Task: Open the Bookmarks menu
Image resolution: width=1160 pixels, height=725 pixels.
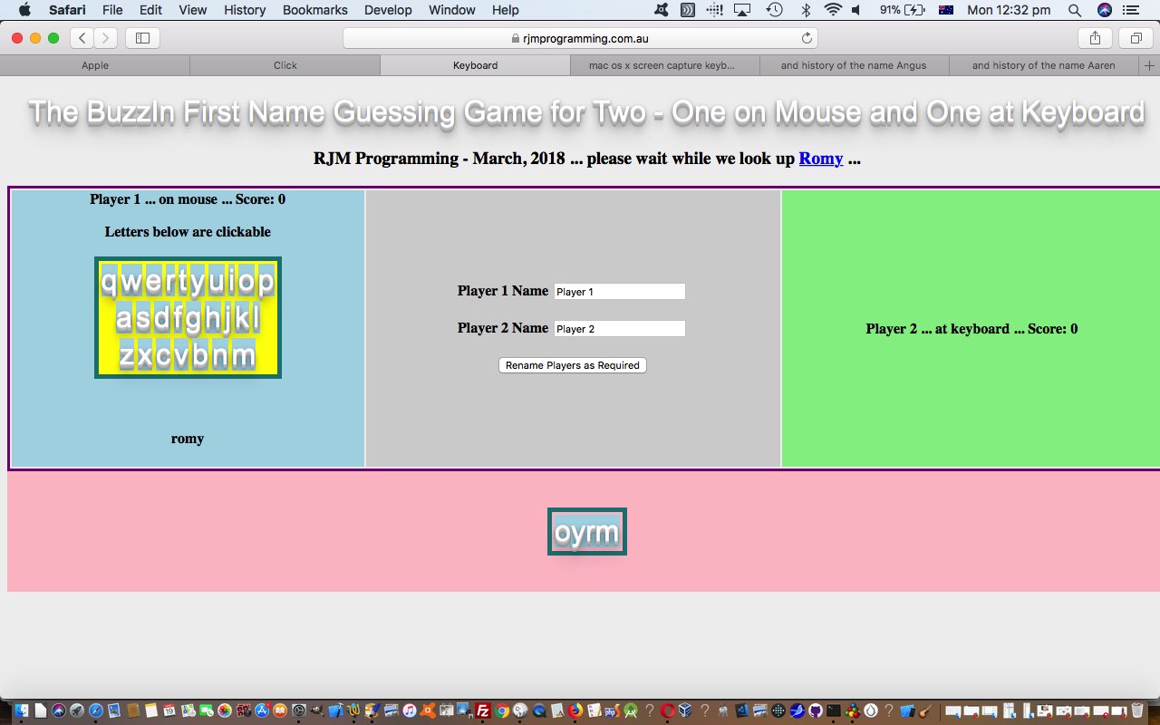Action: (x=314, y=10)
